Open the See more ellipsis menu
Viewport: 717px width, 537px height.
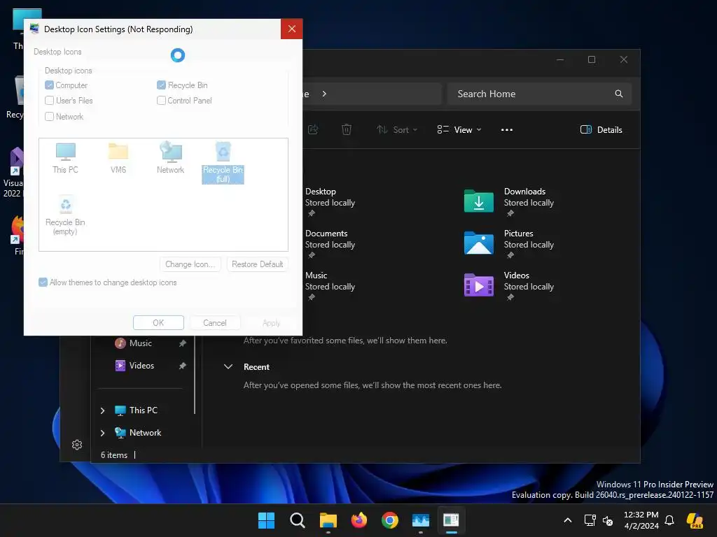coord(507,129)
